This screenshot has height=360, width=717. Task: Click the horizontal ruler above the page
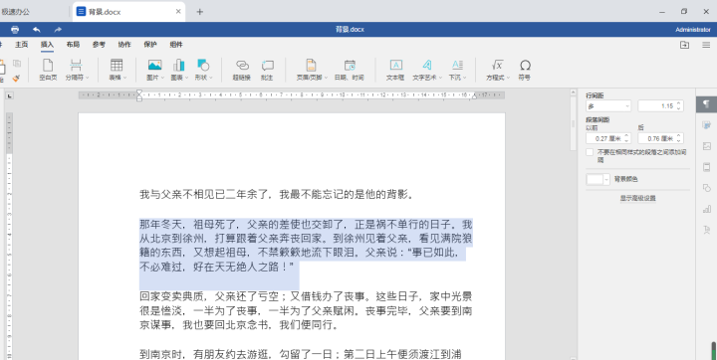pos(292,95)
